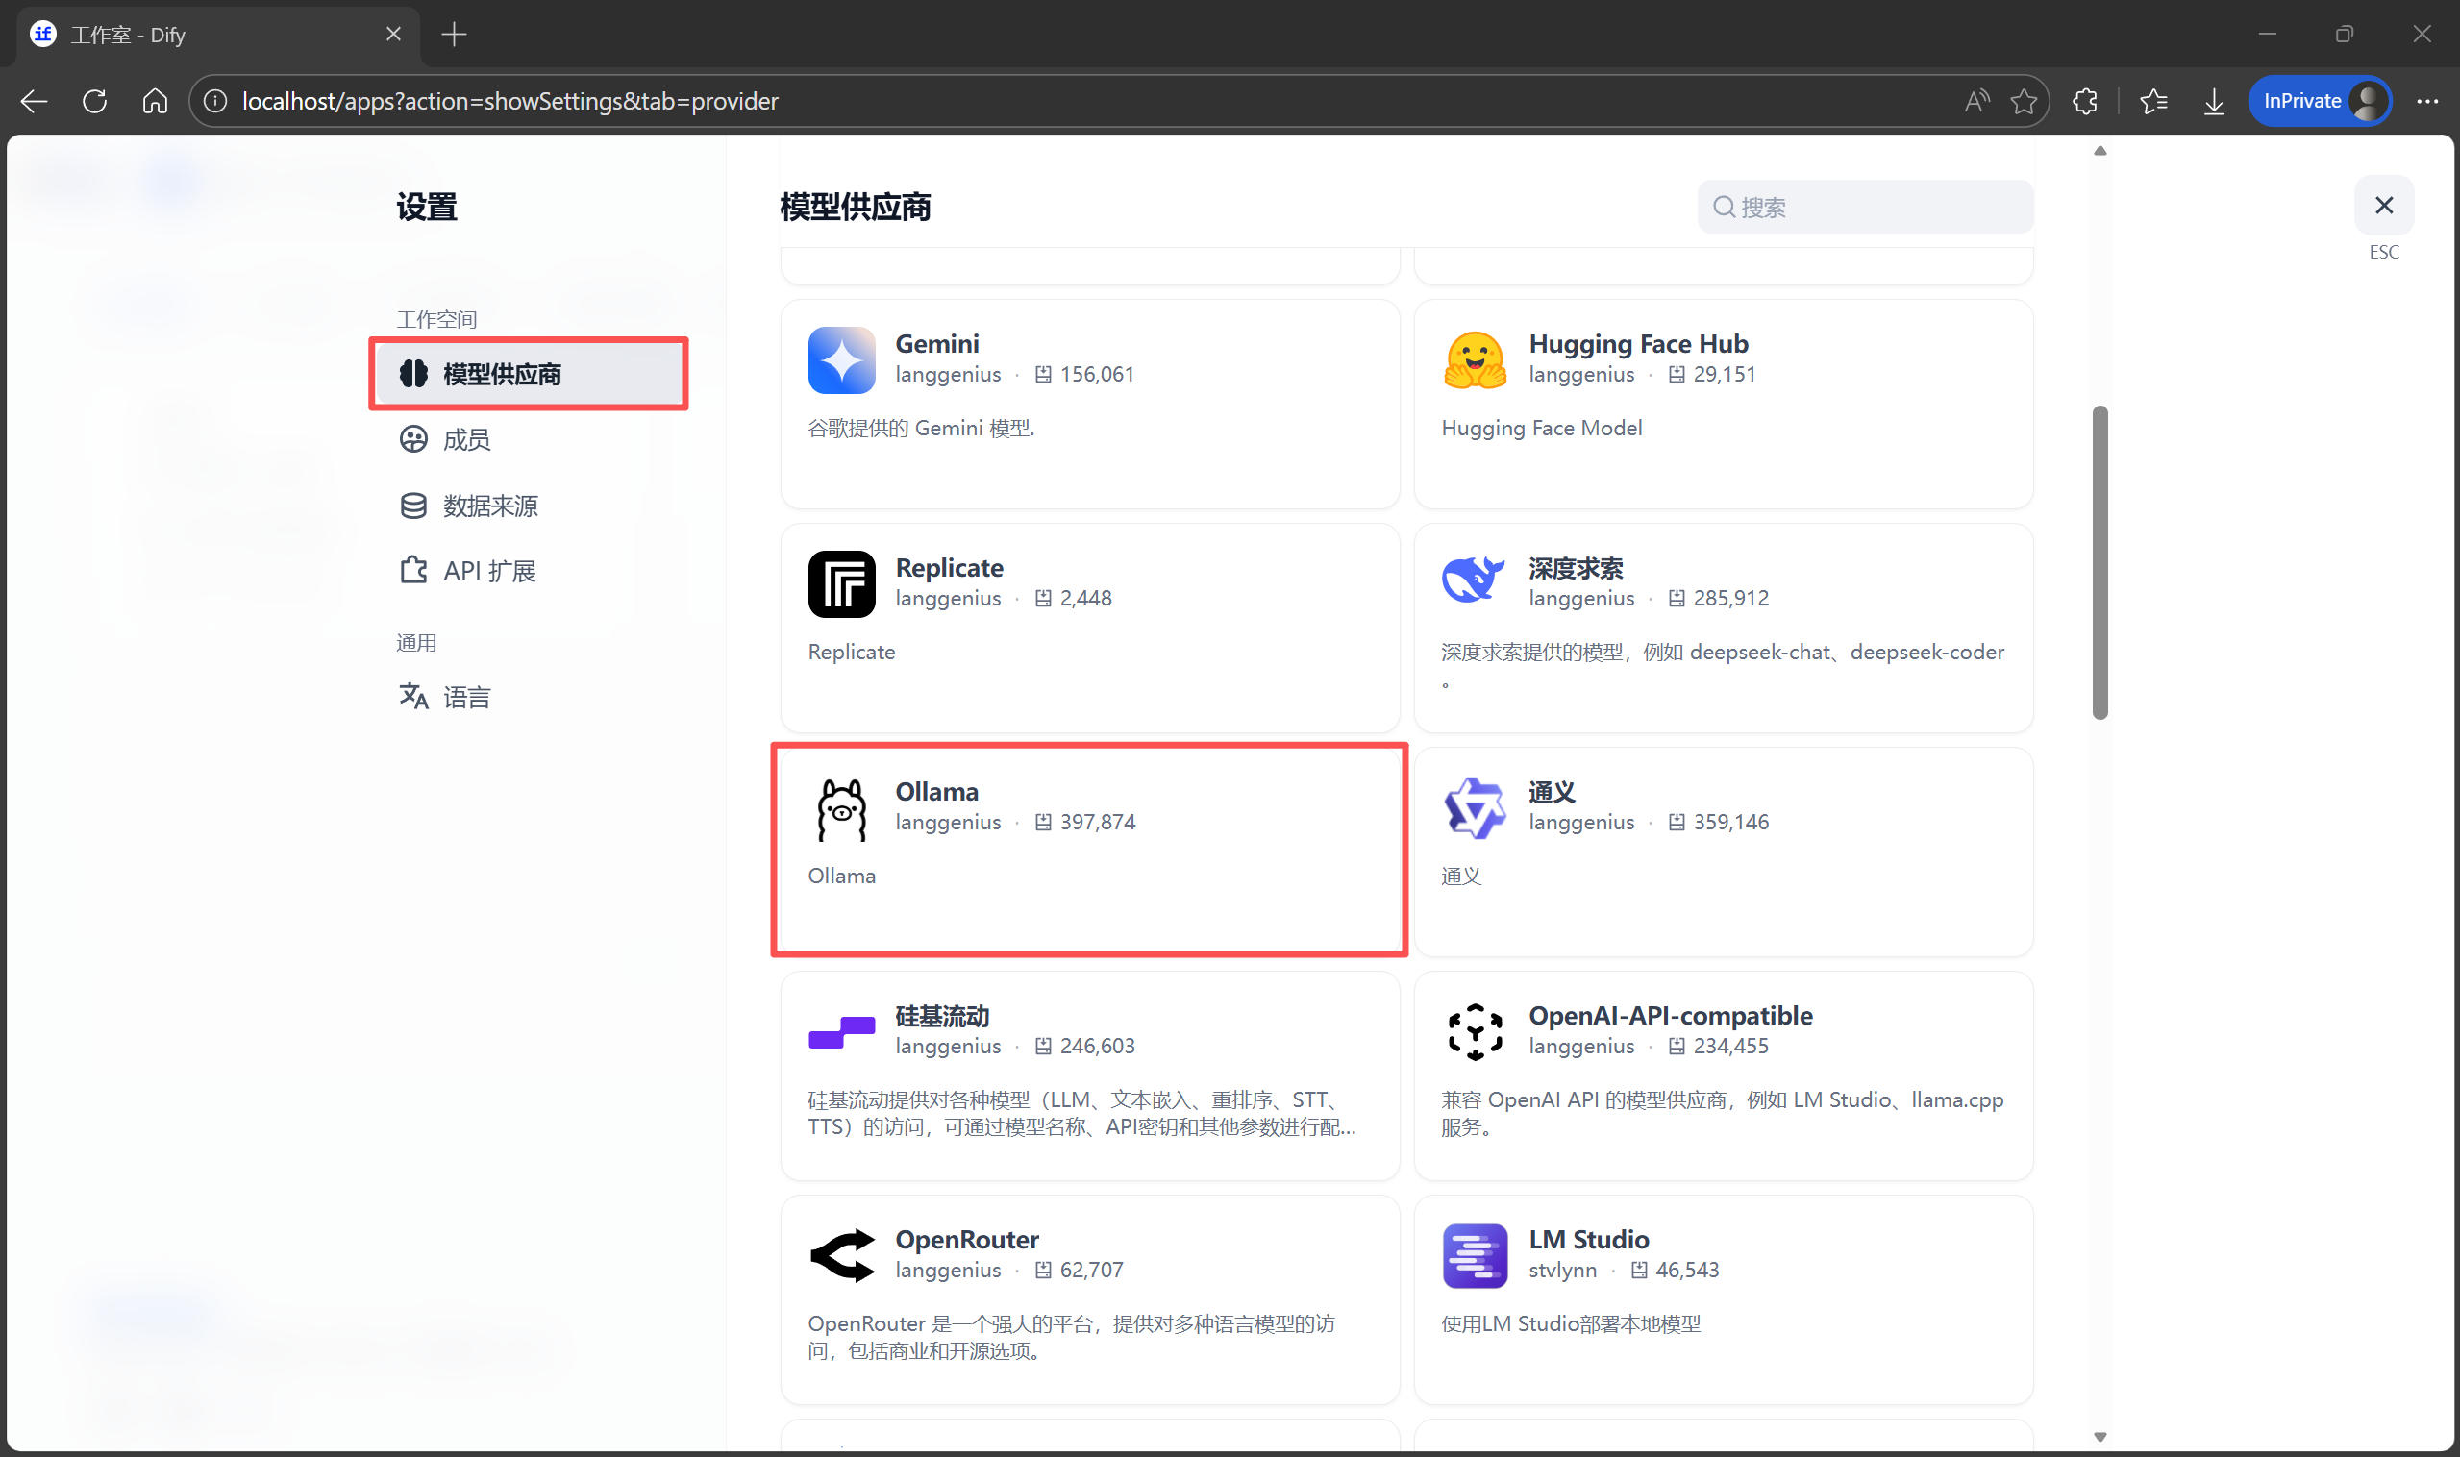Screen dimensions: 2460x1457
Task: Click the OpenRouter logo icon
Action: (840, 1256)
